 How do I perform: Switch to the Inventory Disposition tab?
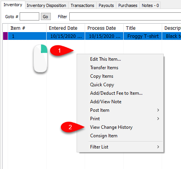tap(46, 5)
